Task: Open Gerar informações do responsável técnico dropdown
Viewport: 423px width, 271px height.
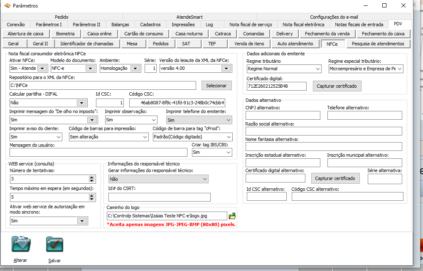Action: 205,179
